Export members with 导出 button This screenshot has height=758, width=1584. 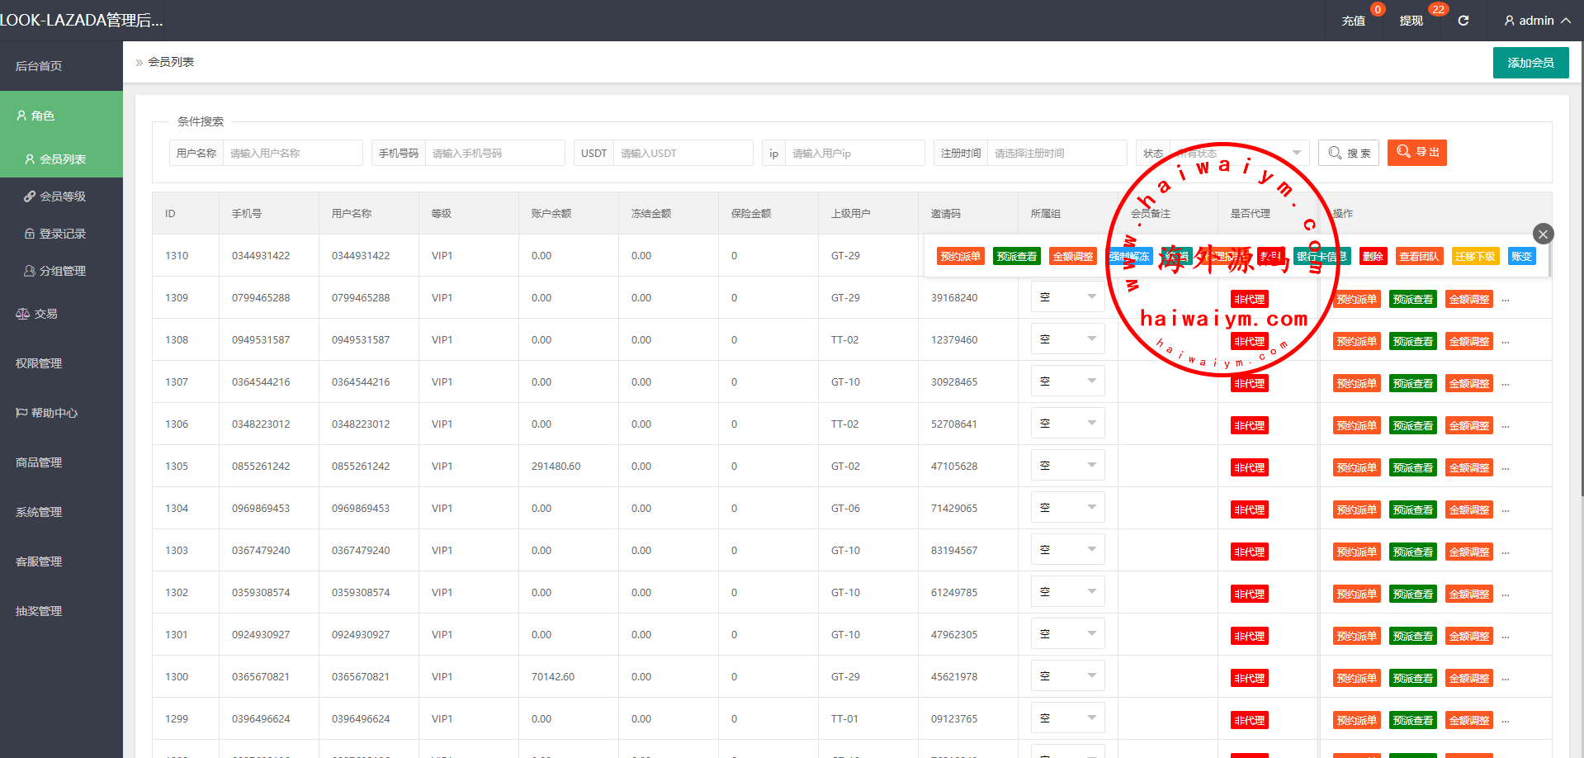1416,153
